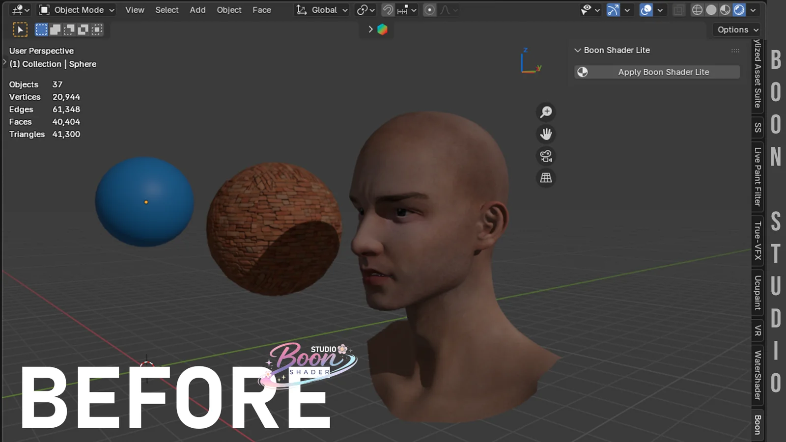The image size is (786, 442).
Task: Enable Material Preview shading mode
Action: coord(724,10)
